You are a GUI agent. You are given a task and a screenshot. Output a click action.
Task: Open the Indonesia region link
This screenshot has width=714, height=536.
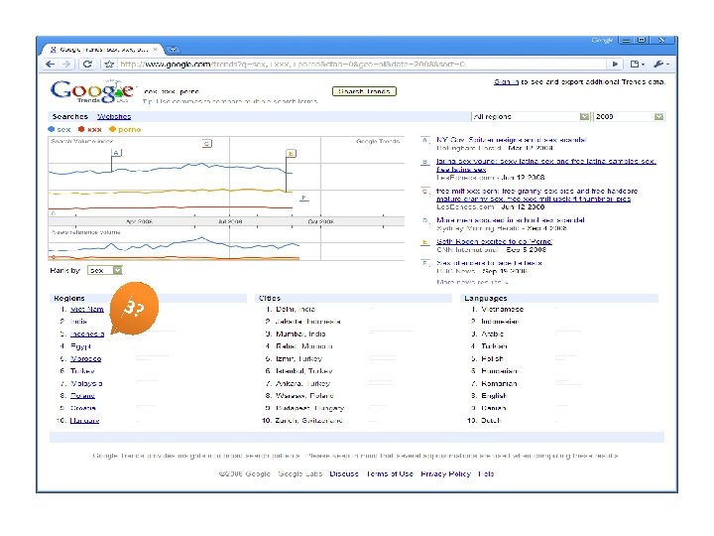(87, 335)
